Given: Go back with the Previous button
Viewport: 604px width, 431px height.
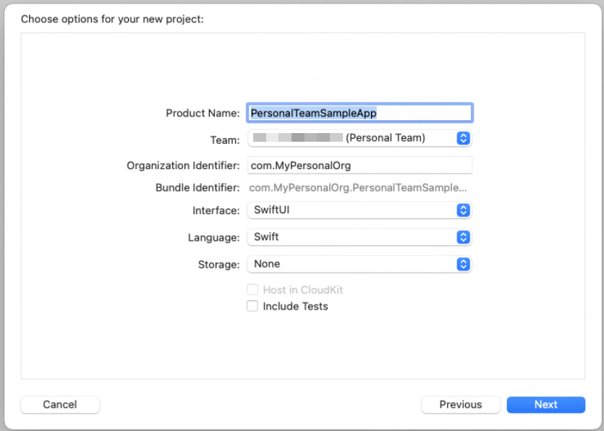Looking at the screenshot, I should pos(460,405).
